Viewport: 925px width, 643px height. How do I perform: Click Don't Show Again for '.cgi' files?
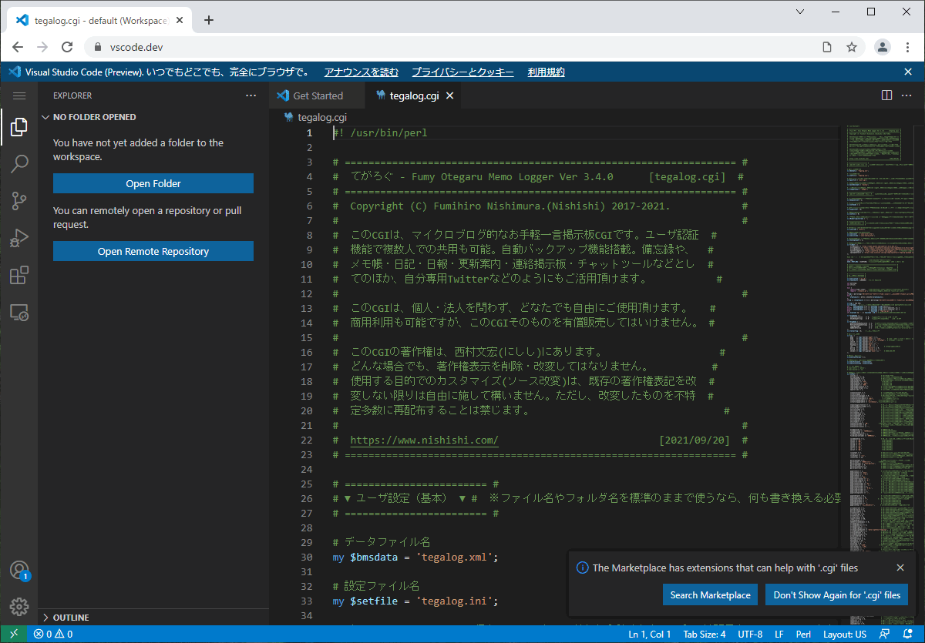coord(837,594)
